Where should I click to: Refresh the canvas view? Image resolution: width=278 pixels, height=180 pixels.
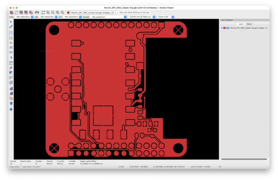(x=43, y=13)
